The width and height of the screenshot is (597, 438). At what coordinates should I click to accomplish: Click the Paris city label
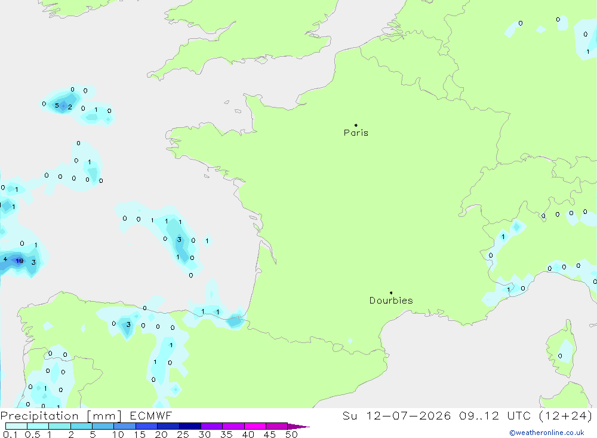(x=356, y=133)
